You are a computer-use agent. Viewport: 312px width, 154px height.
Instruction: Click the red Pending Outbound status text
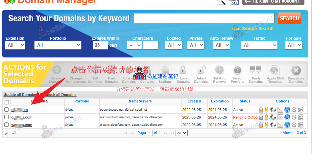click(246, 117)
